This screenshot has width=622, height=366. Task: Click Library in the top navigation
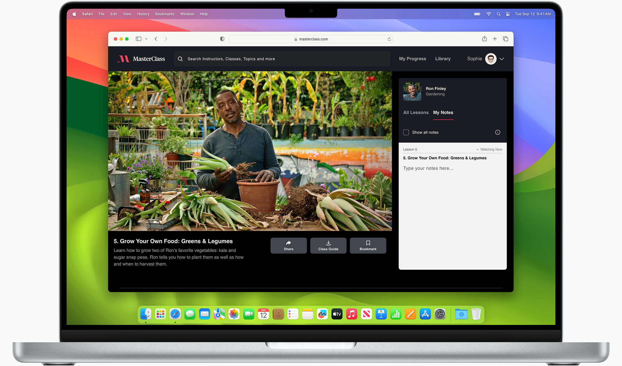click(x=443, y=59)
